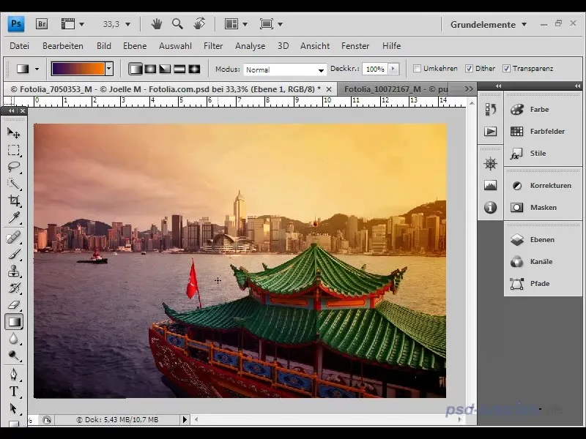586x439 pixels.
Task: Open the Fenster menu
Action: coord(355,46)
